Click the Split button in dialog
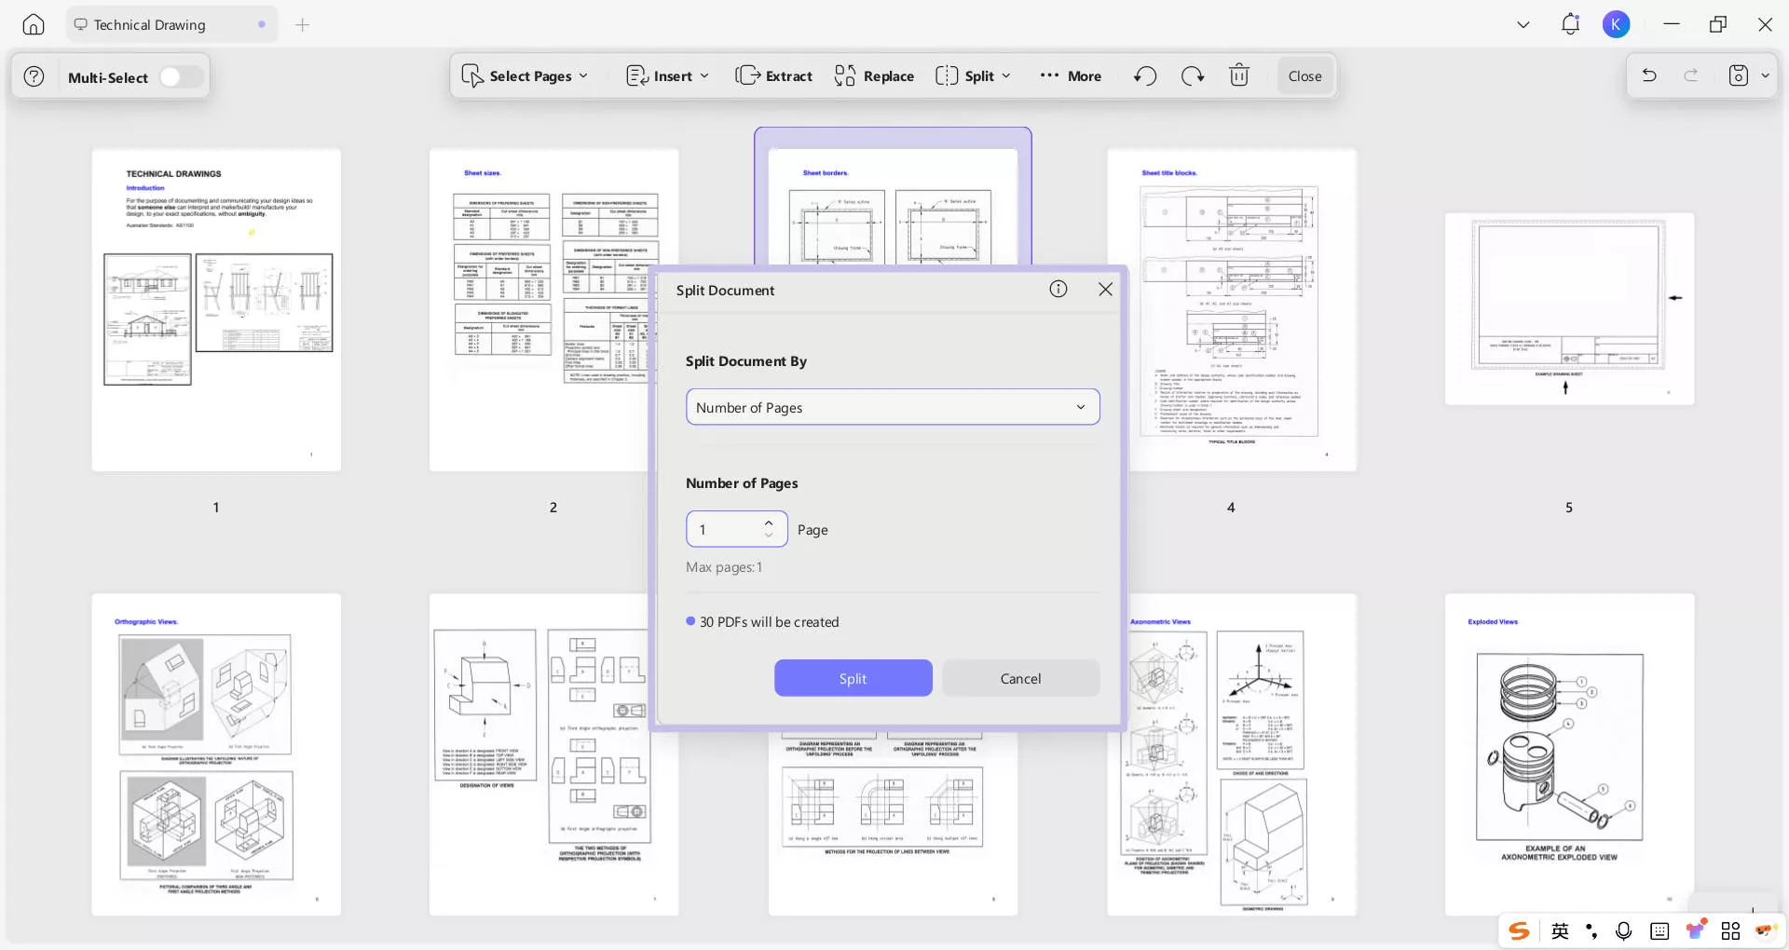 coord(853,678)
